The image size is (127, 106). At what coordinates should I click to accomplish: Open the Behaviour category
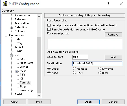tap(21, 19)
